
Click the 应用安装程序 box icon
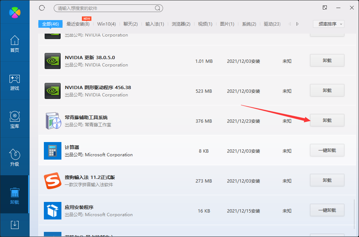coord(53,211)
